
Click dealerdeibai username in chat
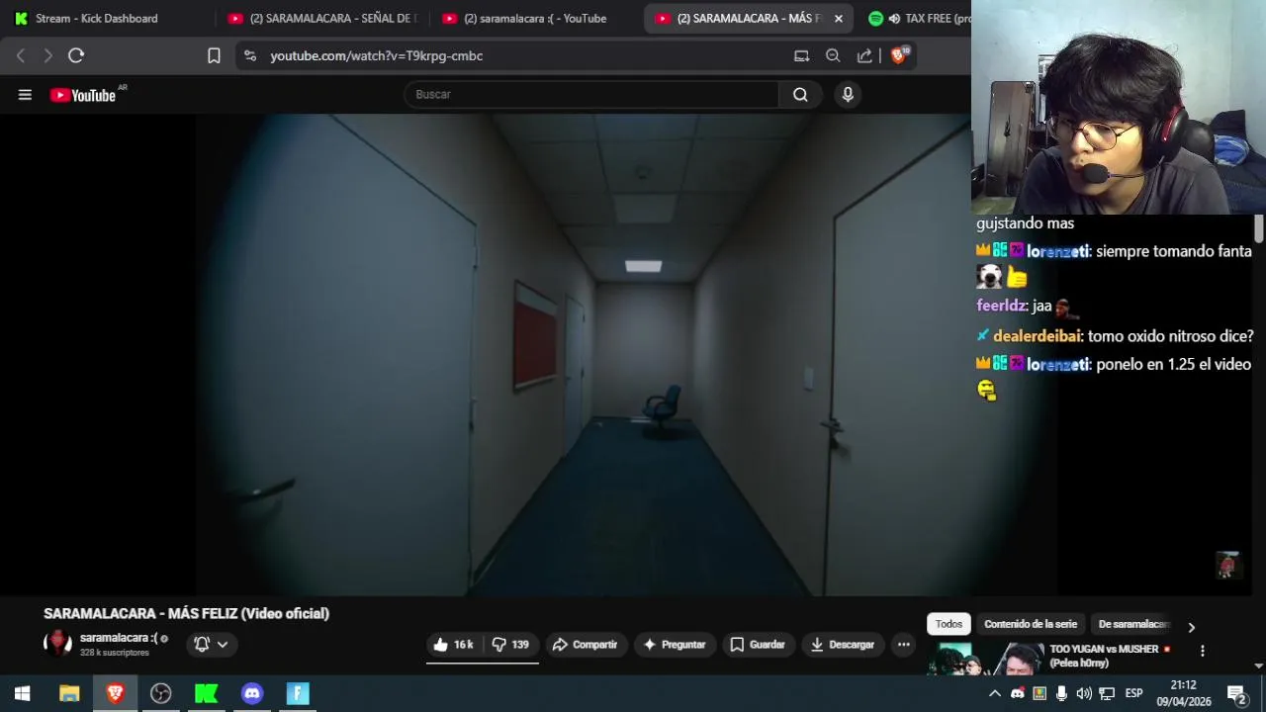[x=1038, y=336]
